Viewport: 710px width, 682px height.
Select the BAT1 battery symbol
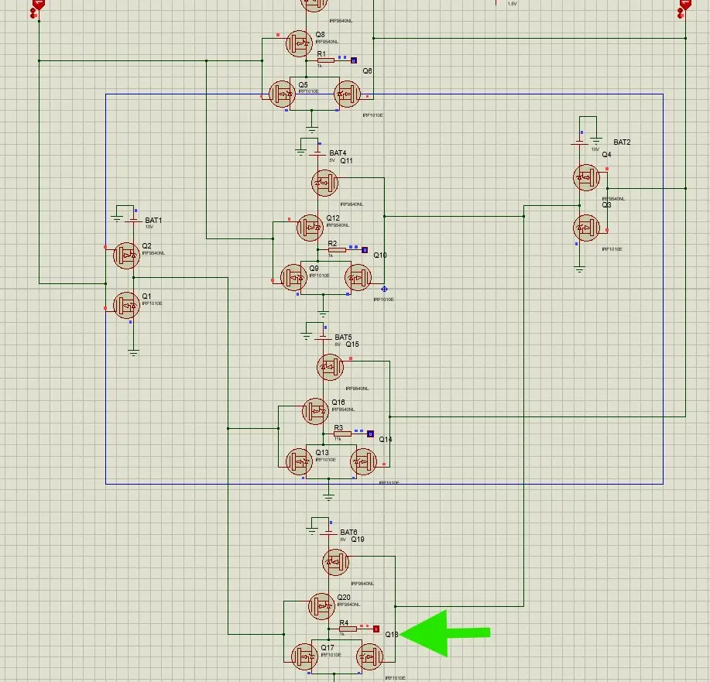134,221
